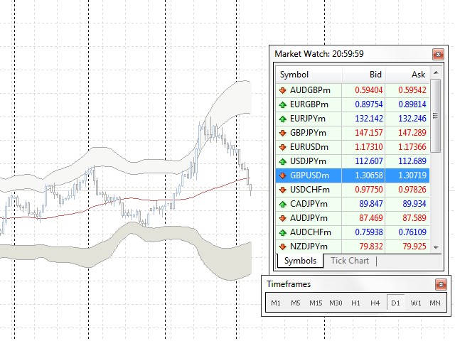Activate the H4 timeframe
The height and width of the screenshot is (341, 455).
(375, 303)
